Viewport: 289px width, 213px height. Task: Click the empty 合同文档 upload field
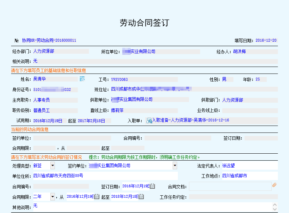[230, 186]
